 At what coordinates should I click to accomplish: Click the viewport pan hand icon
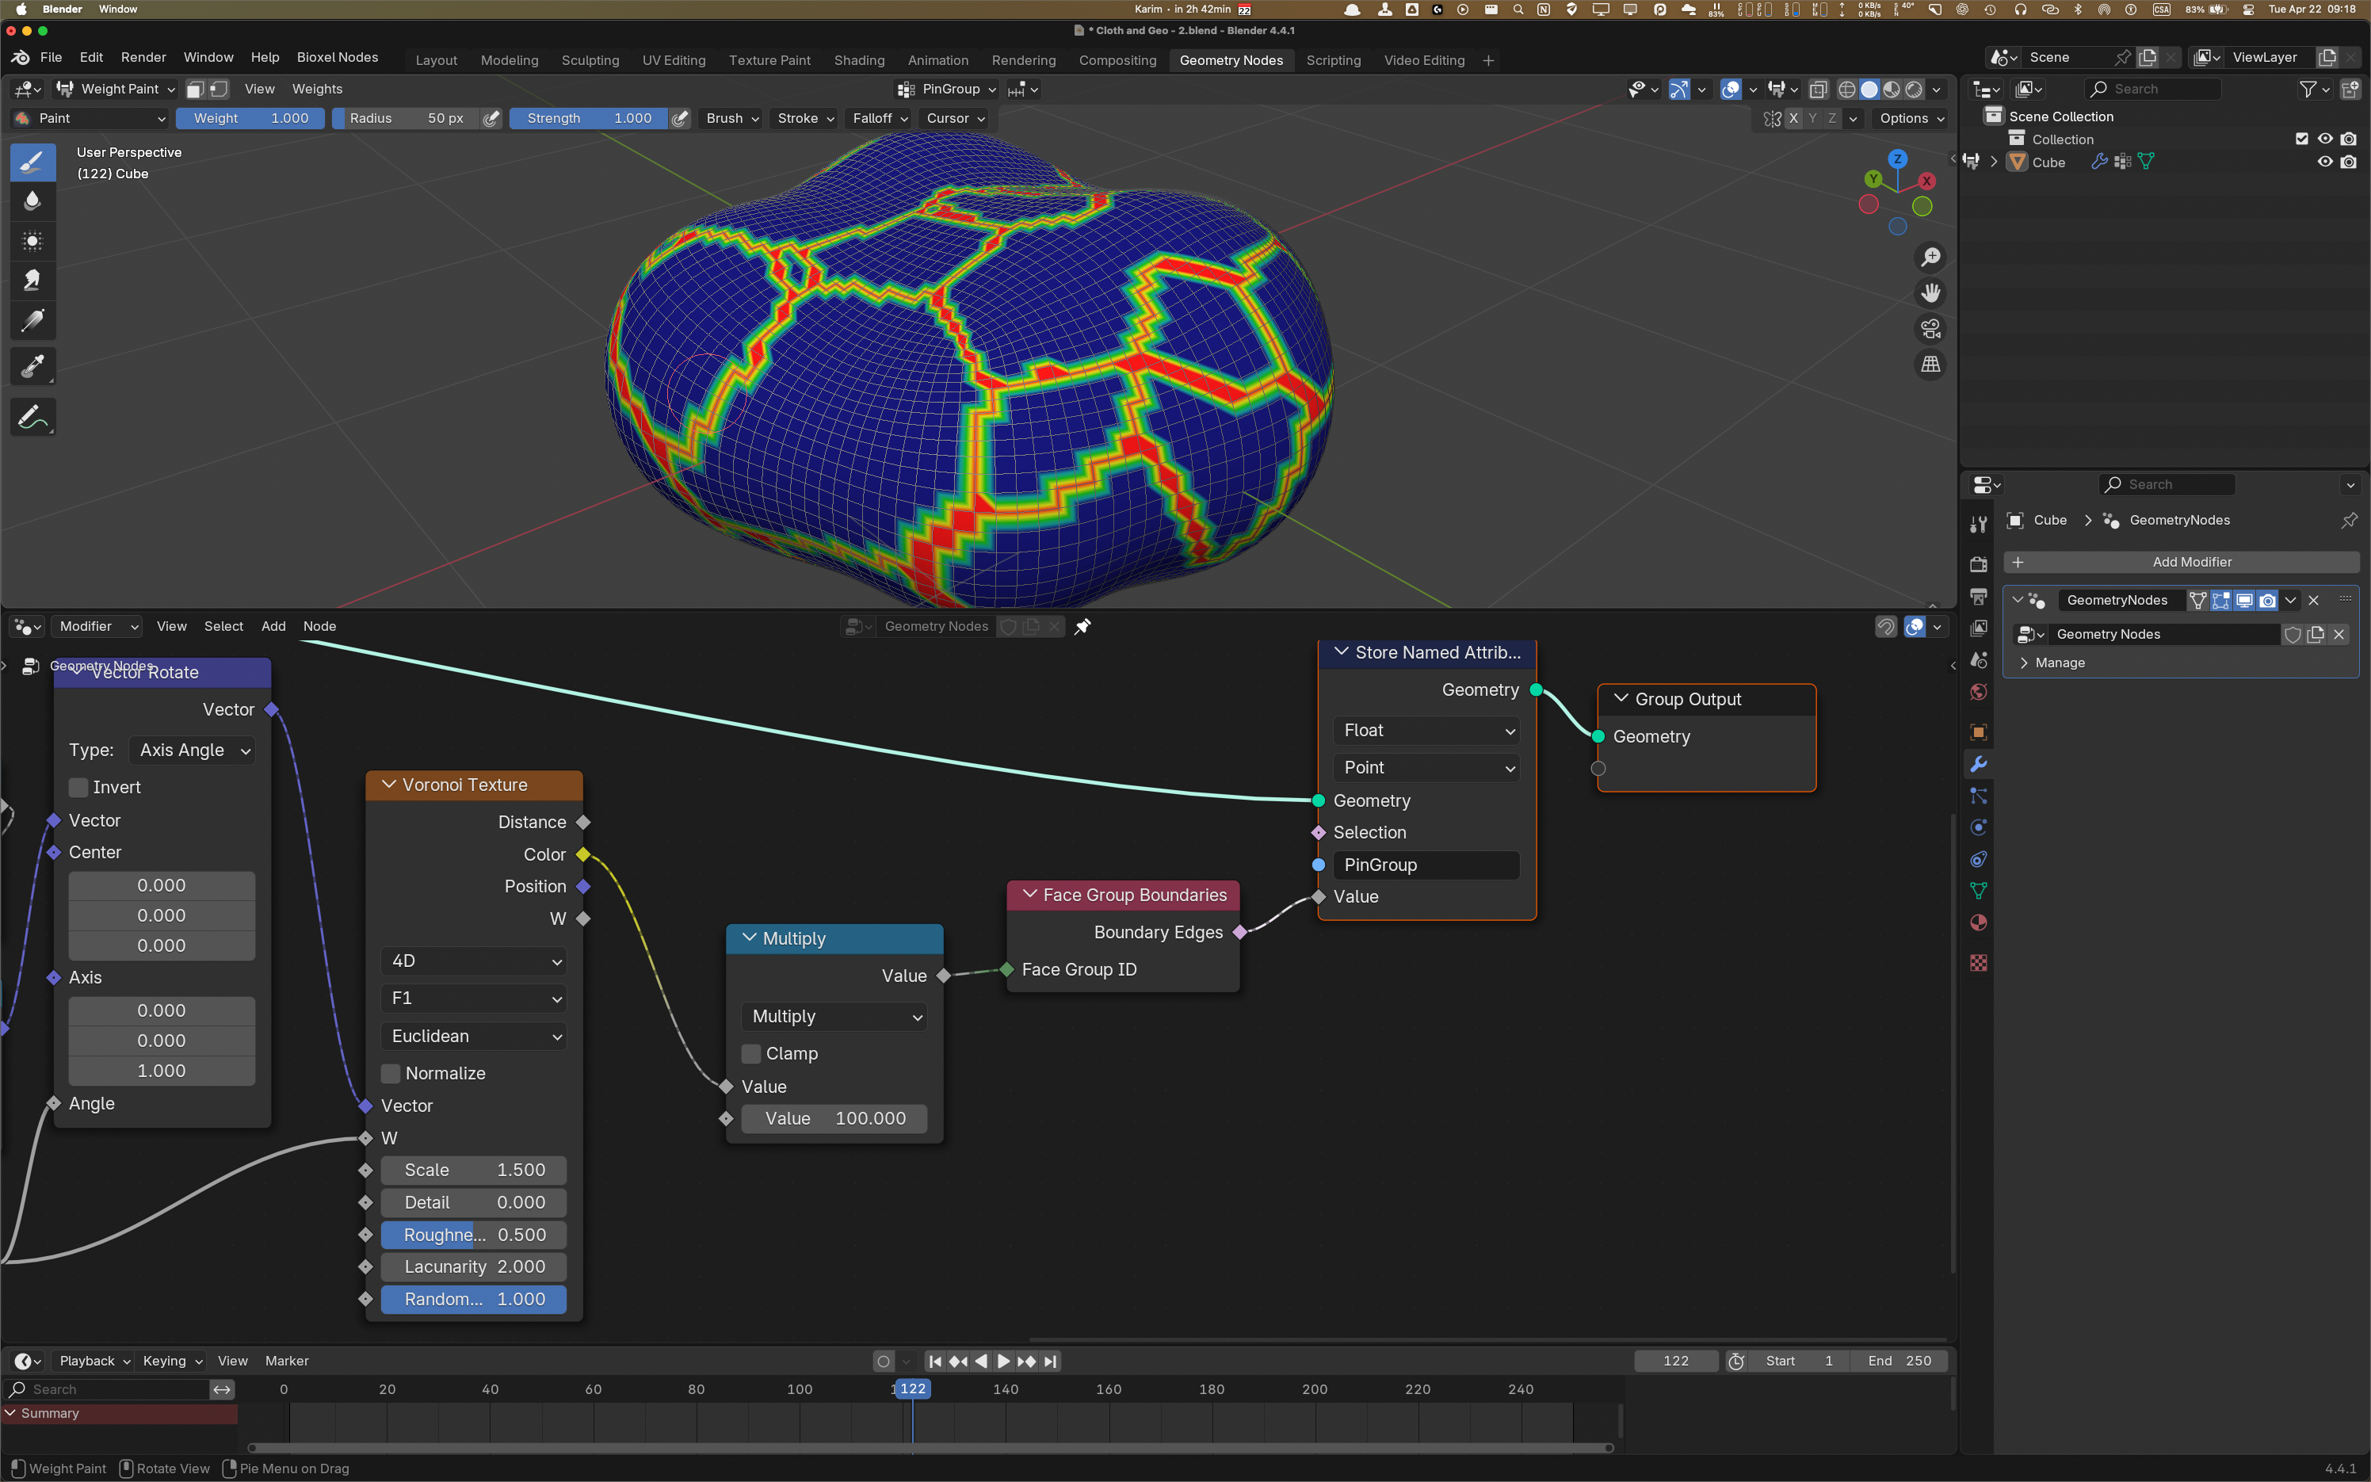point(1930,293)
